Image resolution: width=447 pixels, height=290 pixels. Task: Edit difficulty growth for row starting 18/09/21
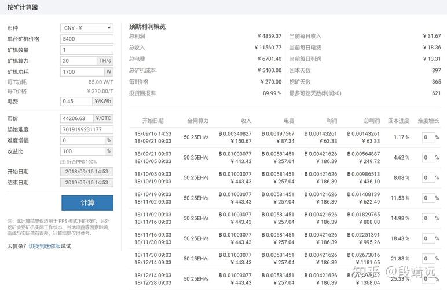[428, 158]
